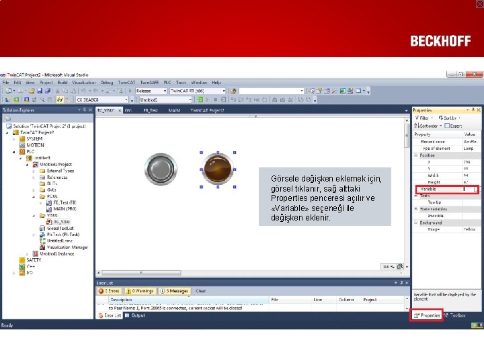The image size is (484, 363).
Task: Click the Clear button in Error List
Action: [200, 291]
